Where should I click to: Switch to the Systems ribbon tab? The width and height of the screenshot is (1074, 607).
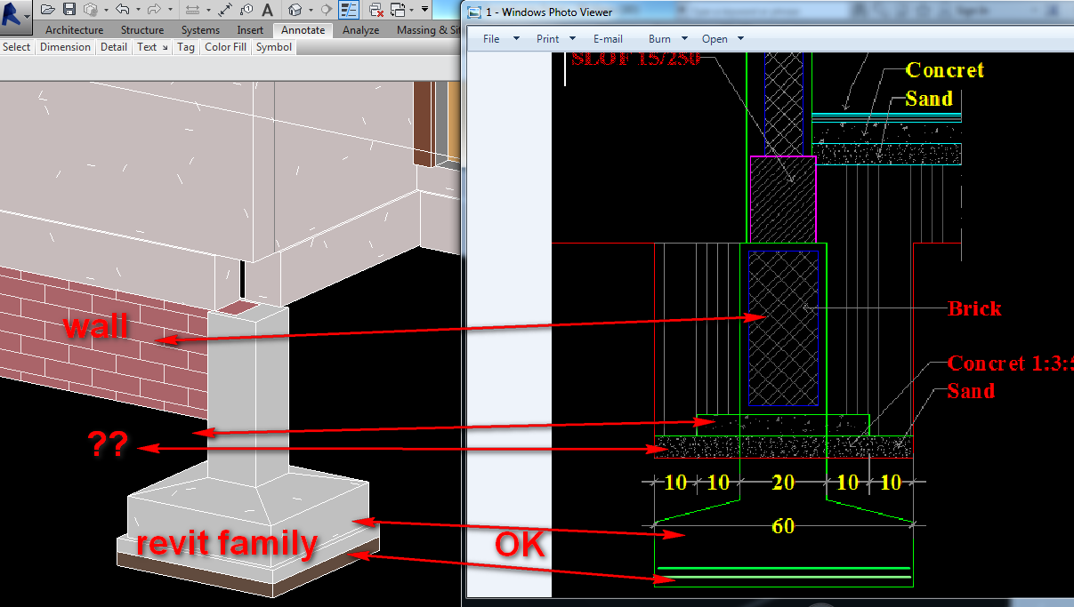click(200, 30)
